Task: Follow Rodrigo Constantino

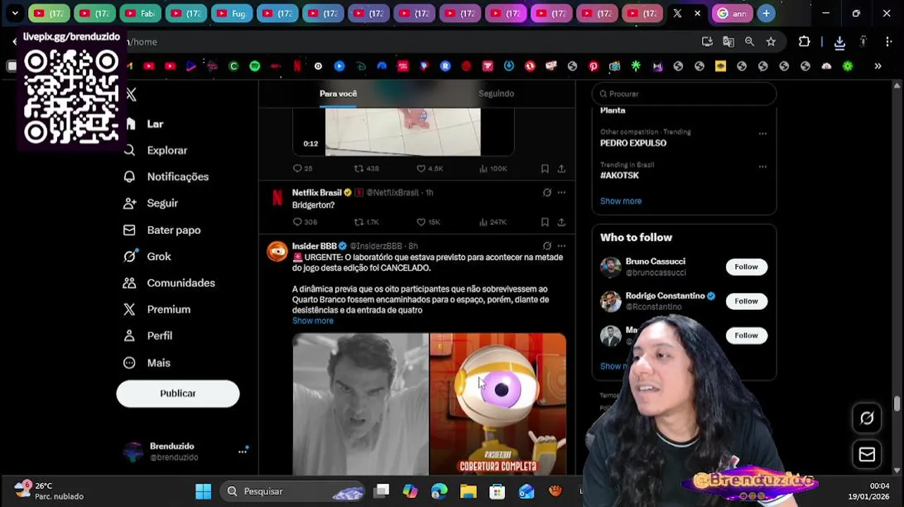Action: click(x=746, y=301)
